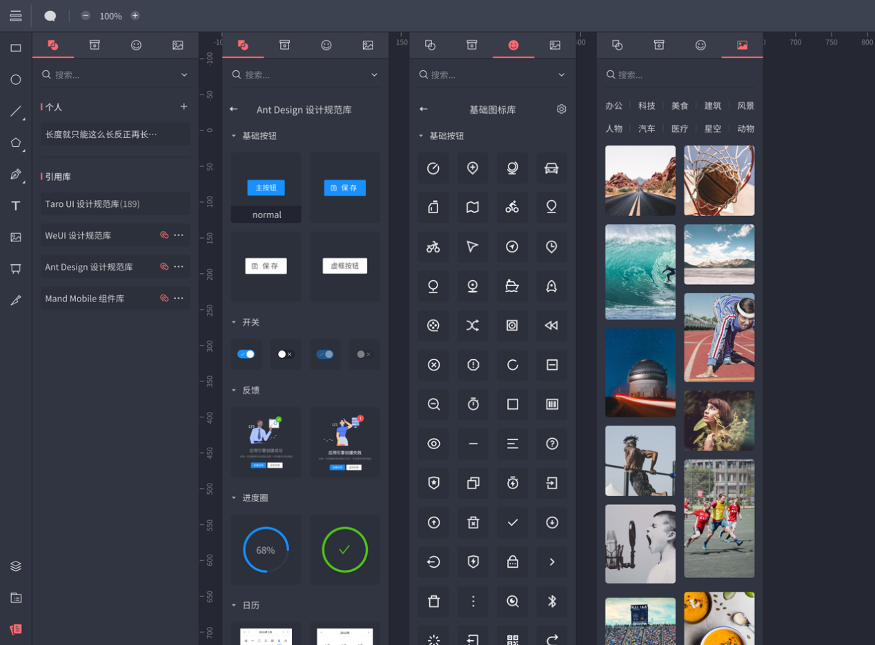This screenshot has width=875, height=645.
Task: Go back from 基础图标库
Action: pos(424,109)
